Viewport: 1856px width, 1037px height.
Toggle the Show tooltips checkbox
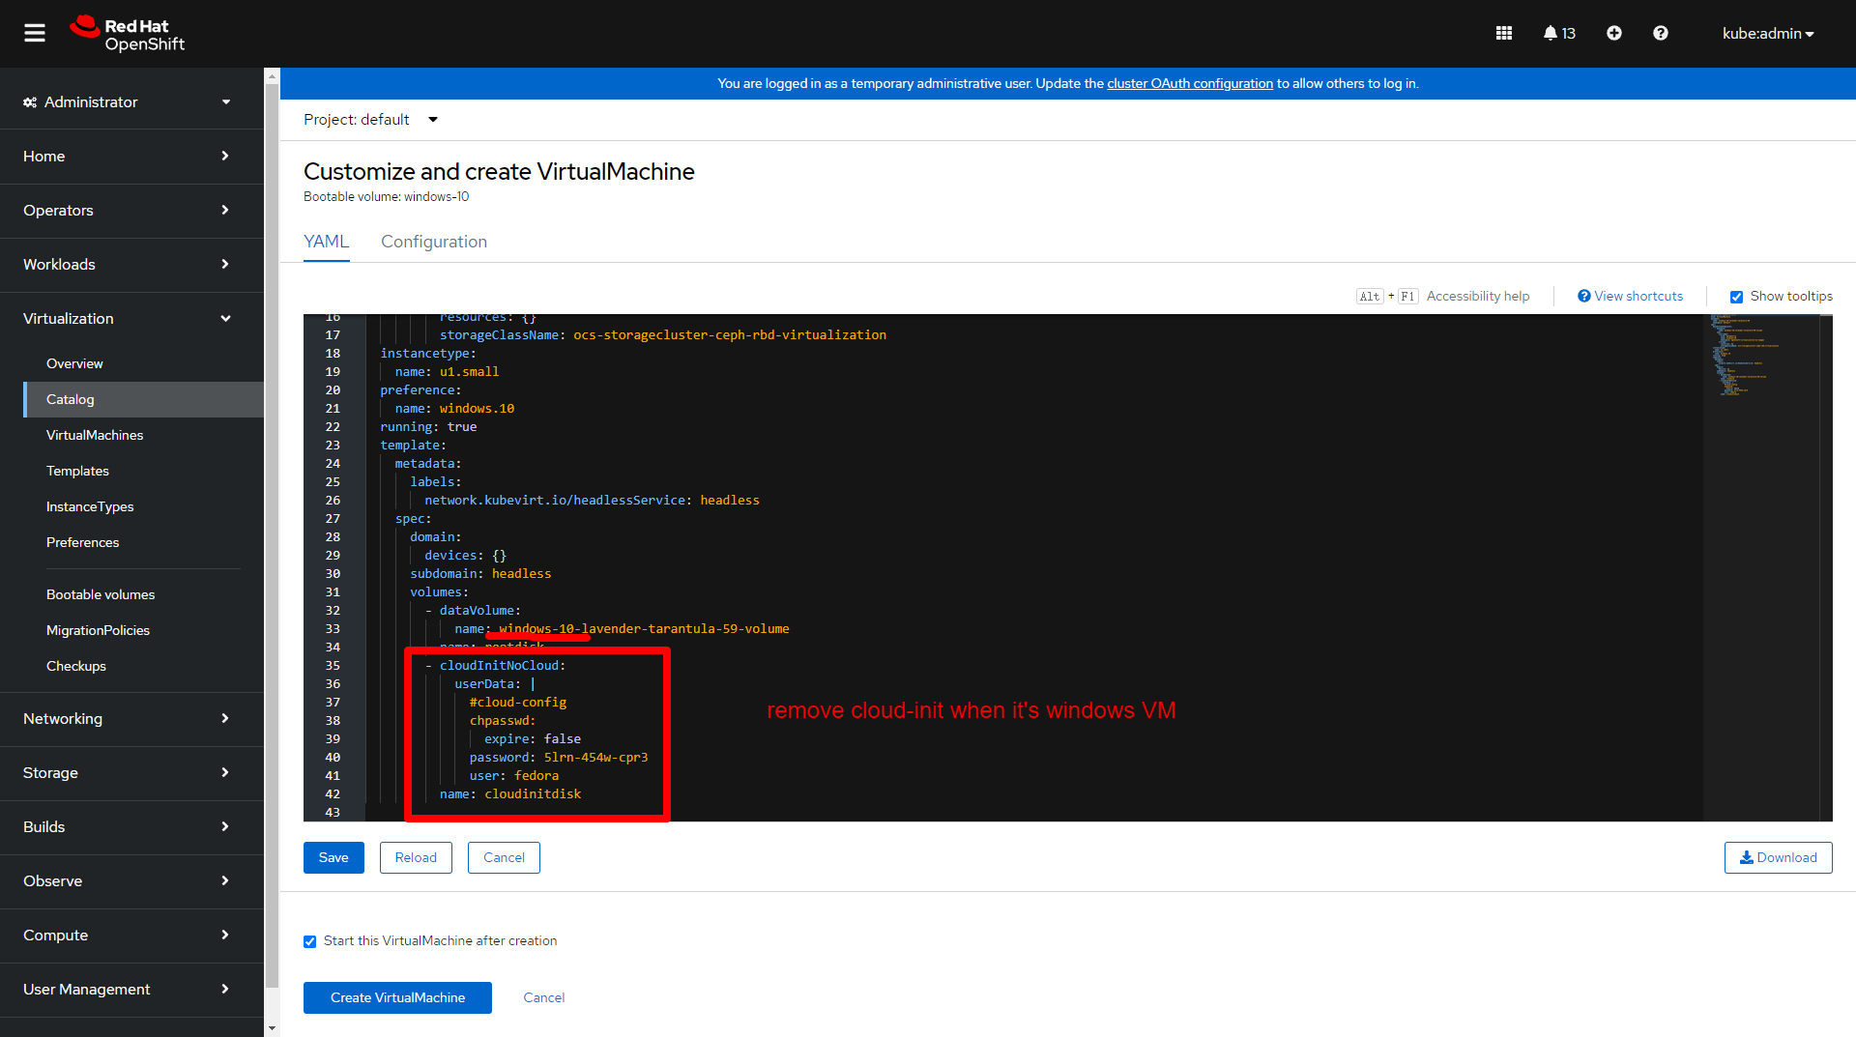pos(1736,297)
